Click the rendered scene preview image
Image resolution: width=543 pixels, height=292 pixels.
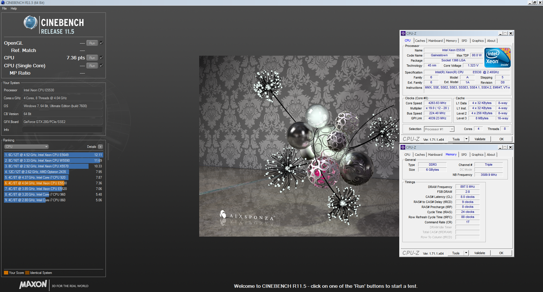click(299, 146)
